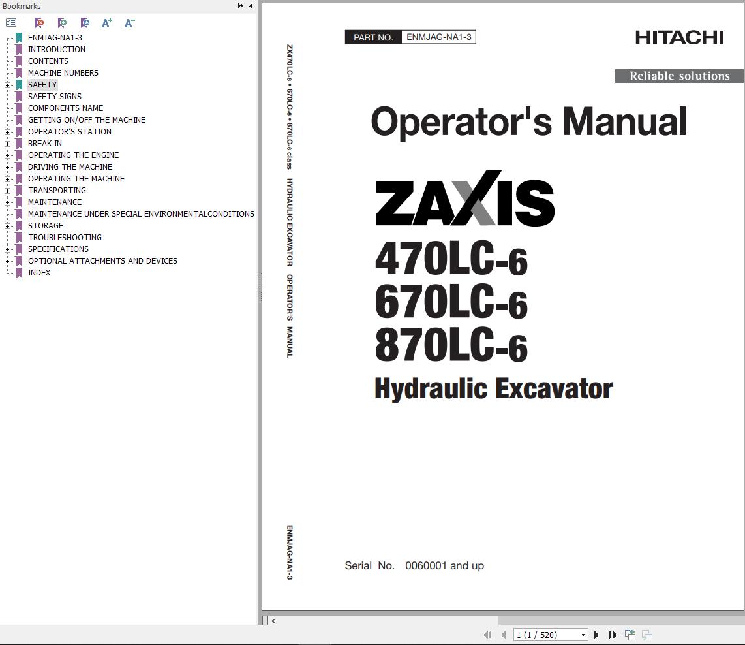The image size is (745, 645).
Task: Expand the DRIVING THE MACHINE bookmark
Action: click(x=7, y=167)
